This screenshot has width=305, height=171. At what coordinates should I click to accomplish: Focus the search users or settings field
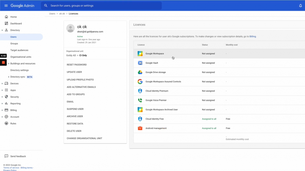click(101, 6)
